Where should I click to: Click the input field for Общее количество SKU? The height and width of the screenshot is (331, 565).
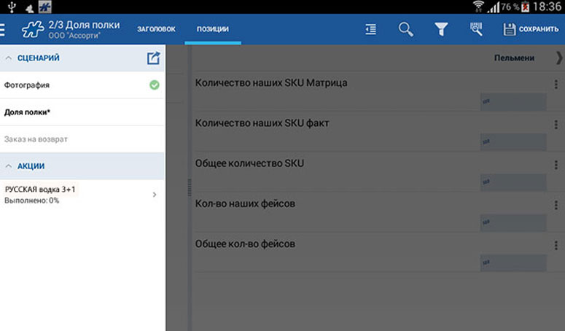[513, 182]
